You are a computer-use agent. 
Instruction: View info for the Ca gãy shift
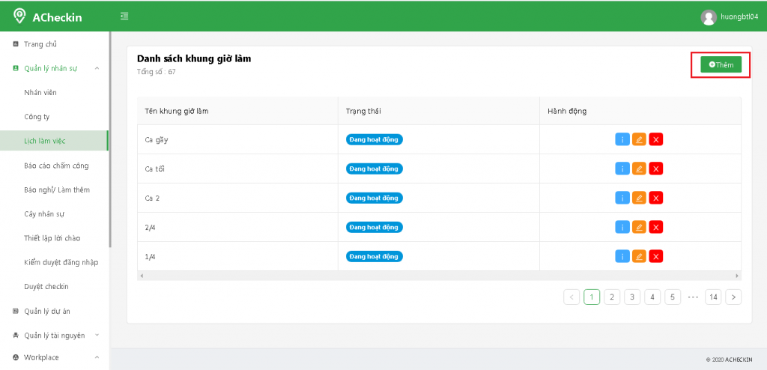pyautogui.click(x=622, y=139)
